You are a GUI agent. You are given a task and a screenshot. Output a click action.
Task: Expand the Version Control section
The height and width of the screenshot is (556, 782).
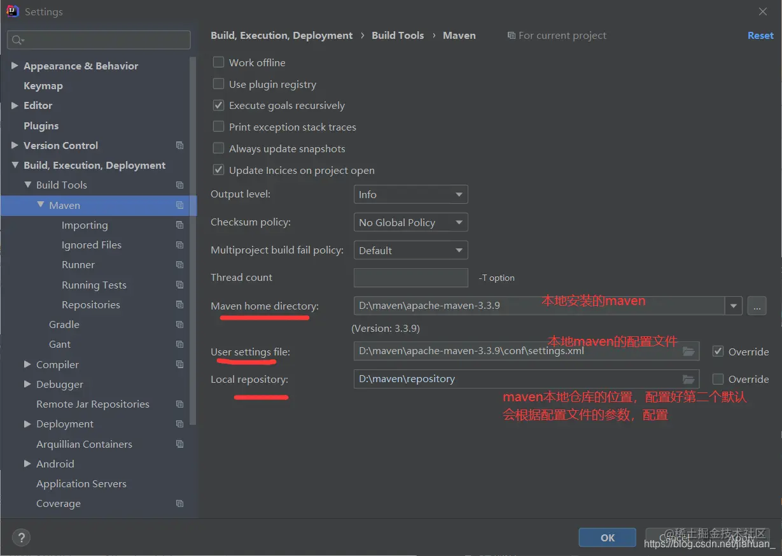point(15,145)
